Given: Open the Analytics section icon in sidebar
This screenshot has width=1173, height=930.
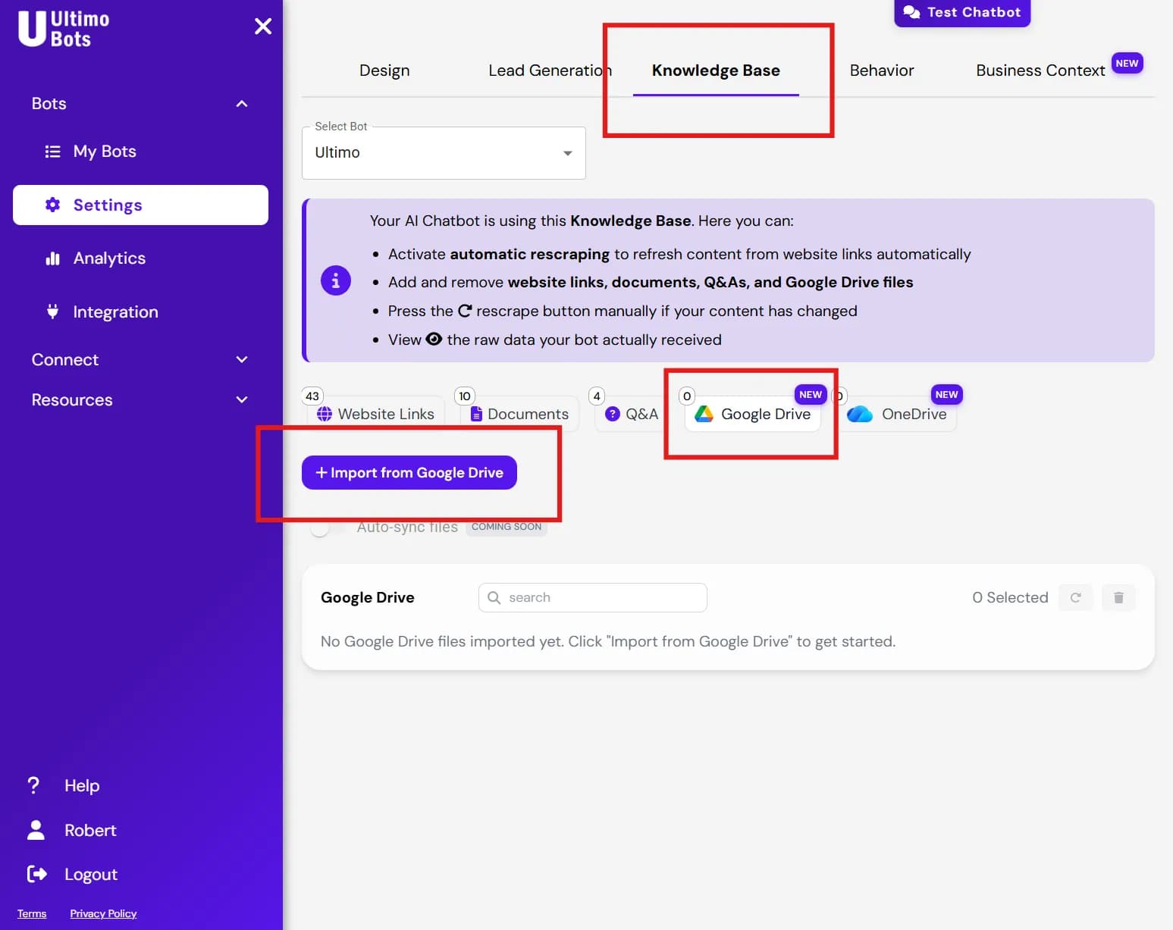Looking at the screenshot, I should 52,258.
